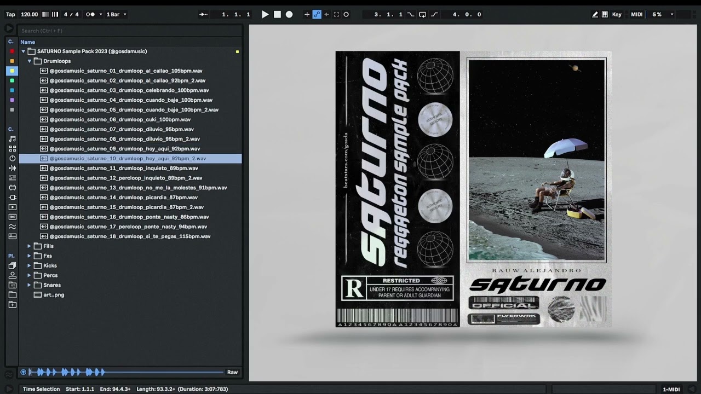Click the punch-in switch icon
The height and width of the screenshot is (394, 701).
(411, 15)
